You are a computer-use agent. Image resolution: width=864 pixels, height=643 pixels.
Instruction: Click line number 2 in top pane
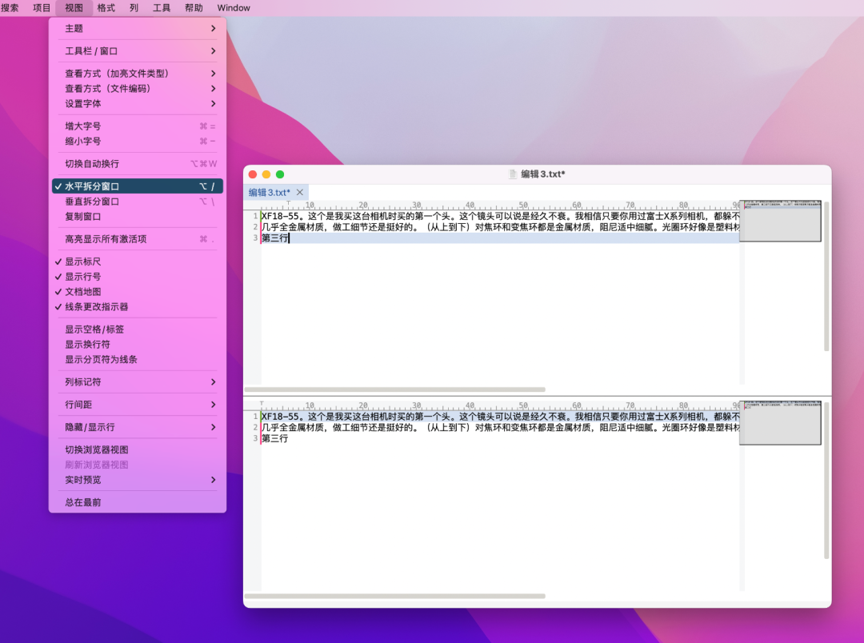click(x=255, y=227)
